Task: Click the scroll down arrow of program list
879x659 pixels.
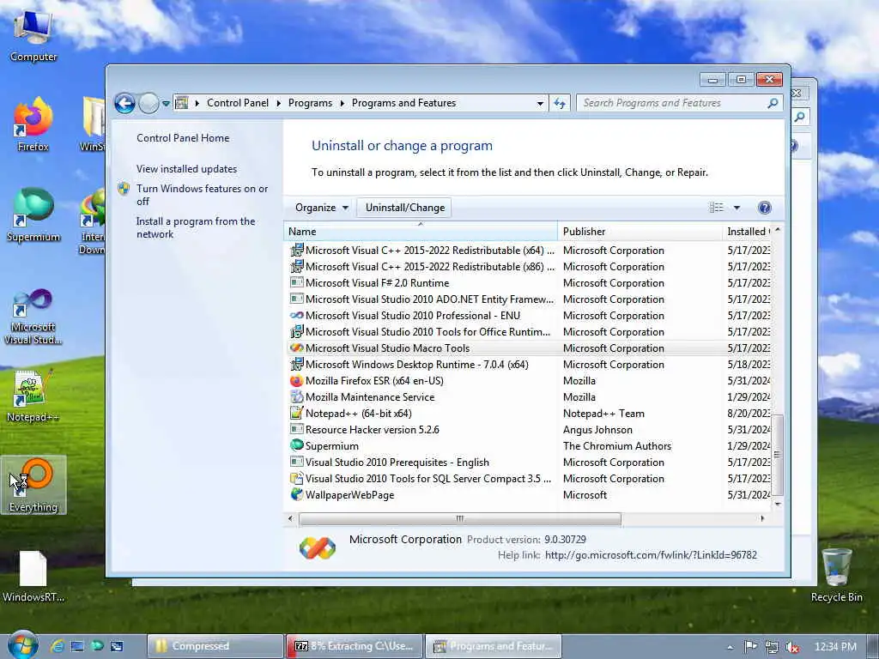Action: [x=777, y=503]
